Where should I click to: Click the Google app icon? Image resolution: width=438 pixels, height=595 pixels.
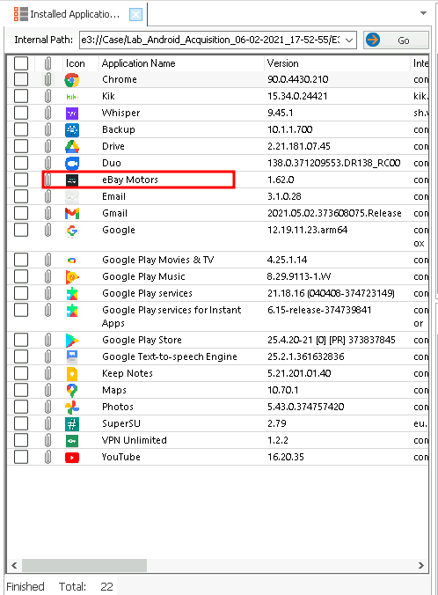point(72,231)
